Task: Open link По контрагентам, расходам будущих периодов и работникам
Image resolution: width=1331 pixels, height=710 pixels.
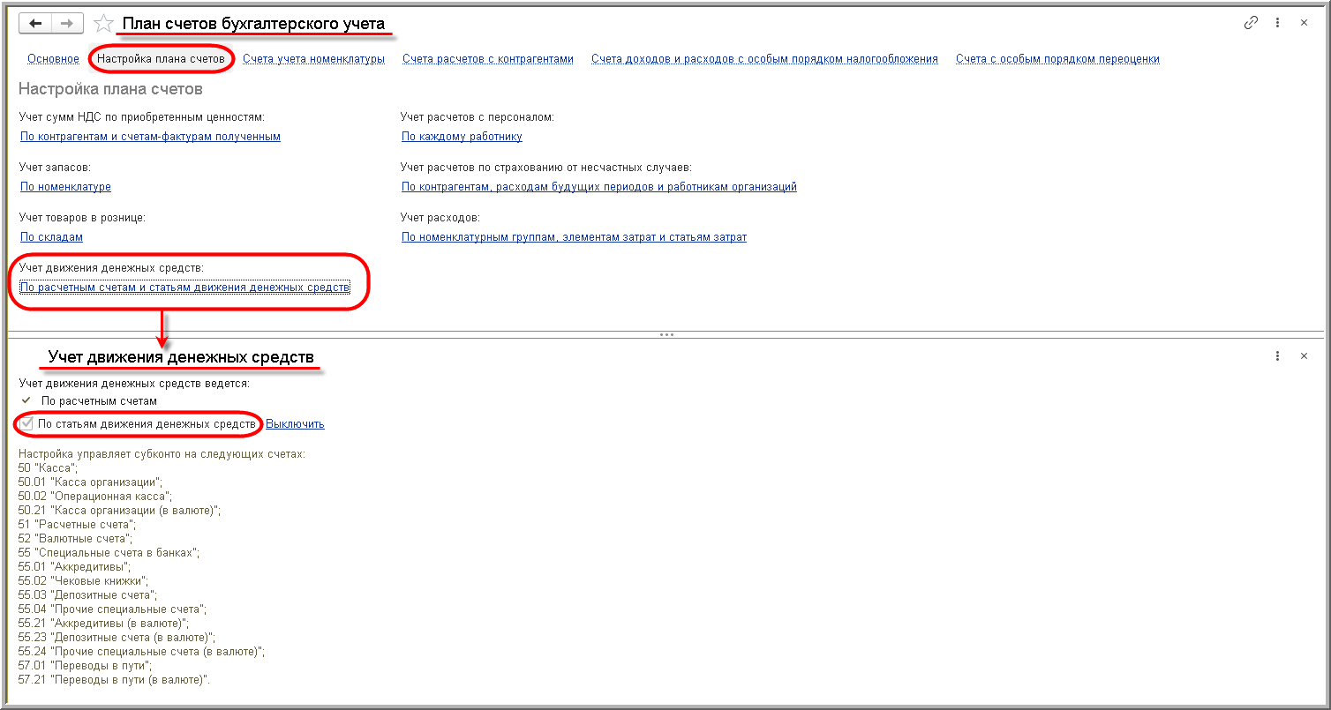Action: tap(599, 187)
